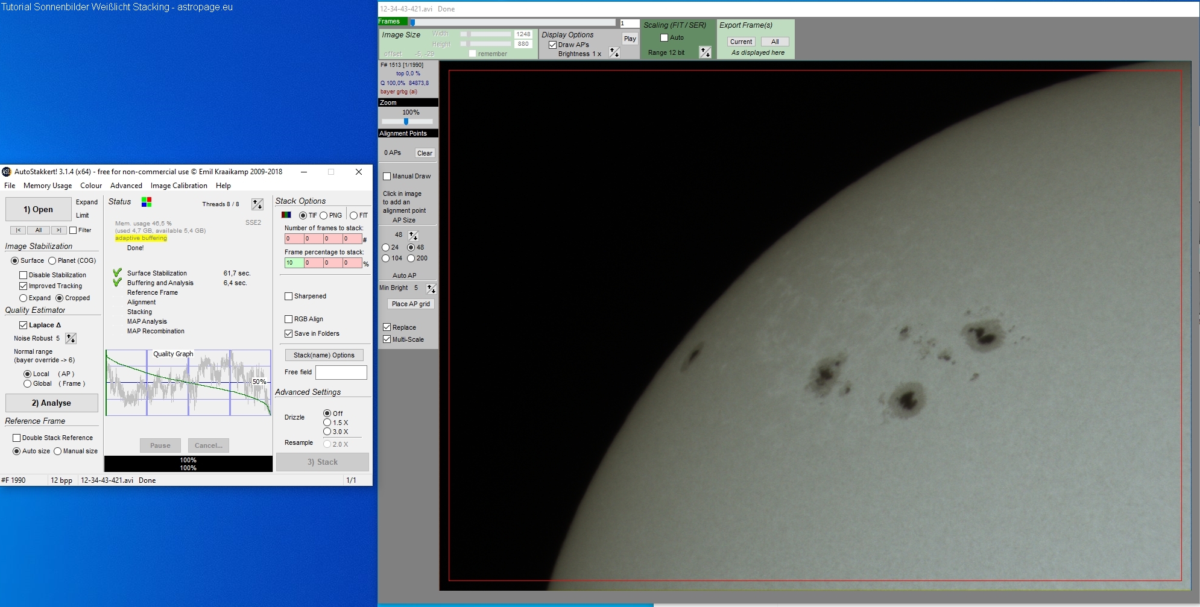Enable the Sharpened checkbox
Viewport: 1200px width, 607px height.
click(288, 296)
